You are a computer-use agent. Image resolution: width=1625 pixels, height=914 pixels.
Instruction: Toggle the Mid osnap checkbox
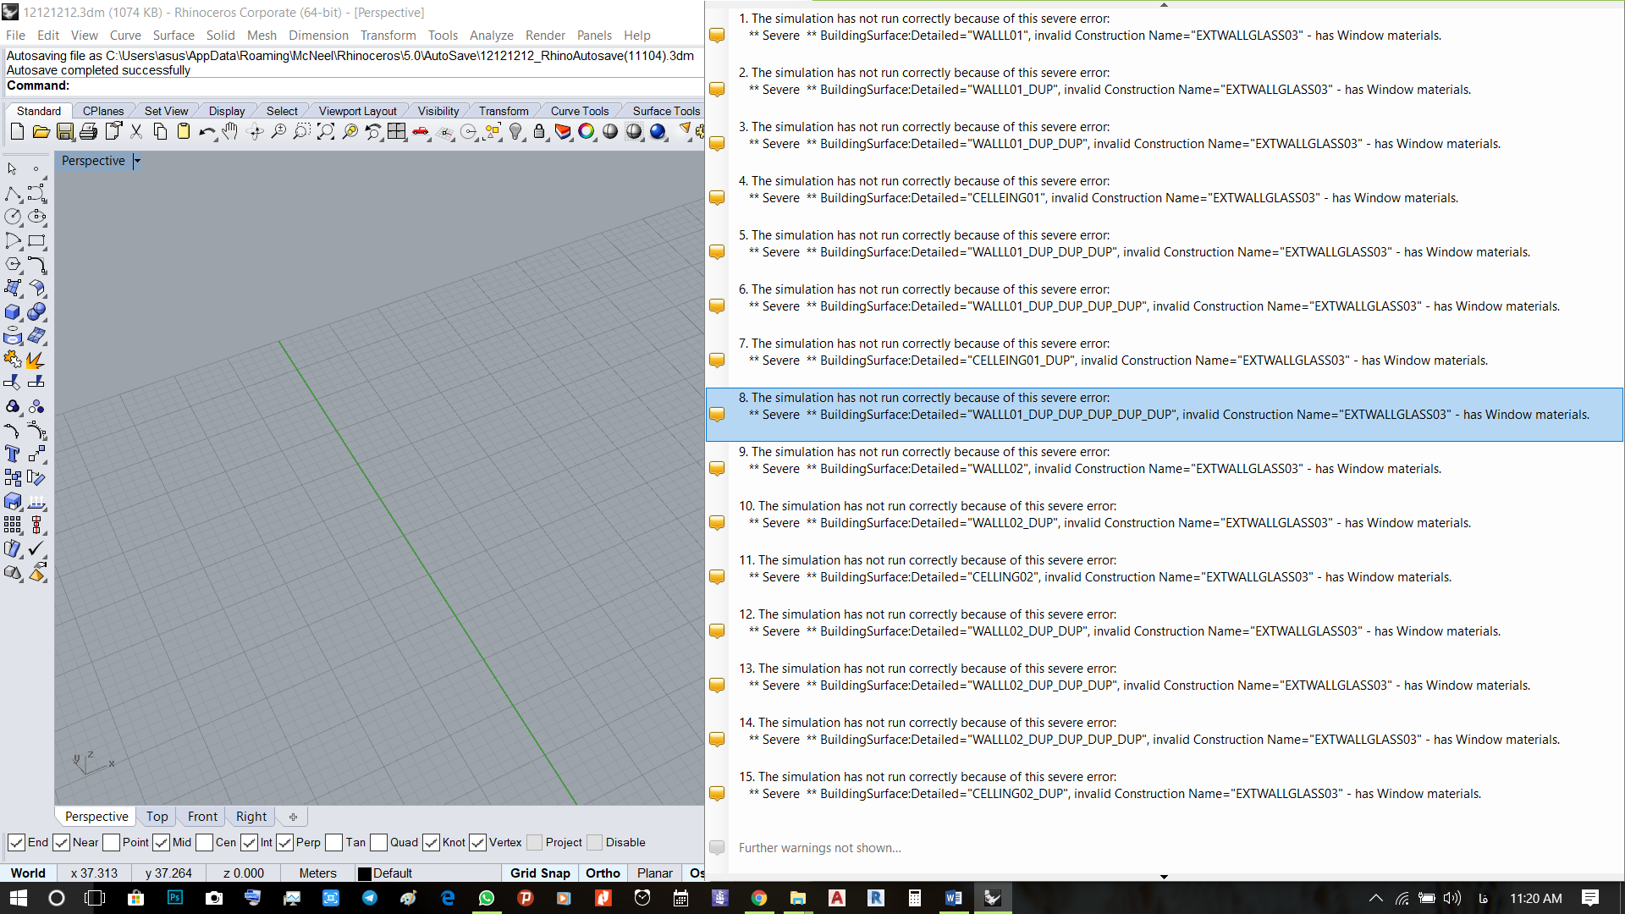coord(161,842)
